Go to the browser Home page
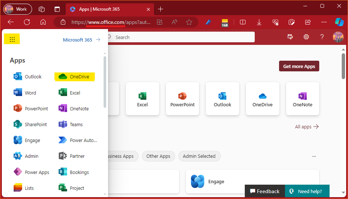The height and width of the screenshot is (199, 348). point(43,22)
